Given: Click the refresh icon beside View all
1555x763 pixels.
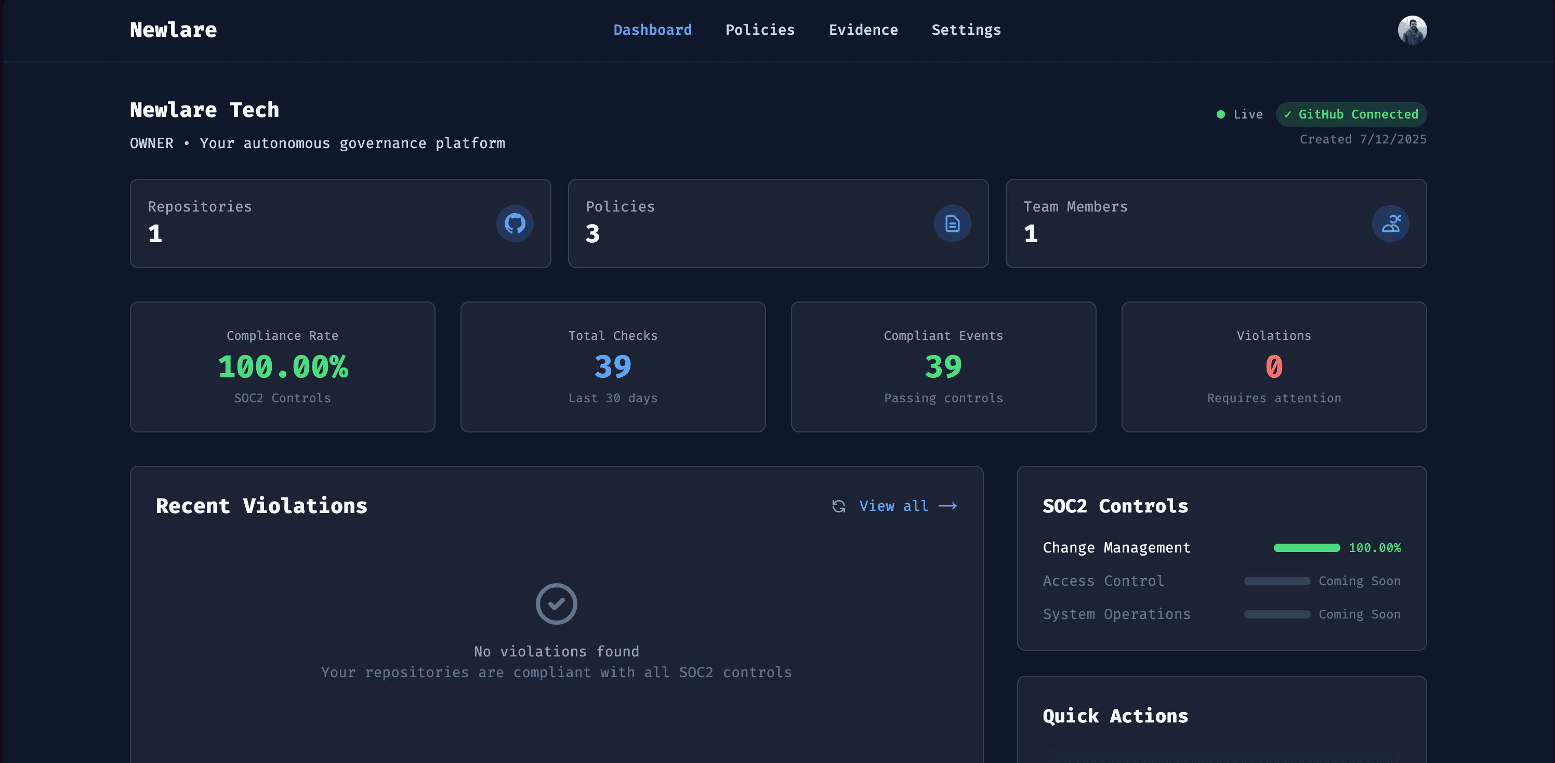Looking at the screenshot, I should click(x=838, y=506).
